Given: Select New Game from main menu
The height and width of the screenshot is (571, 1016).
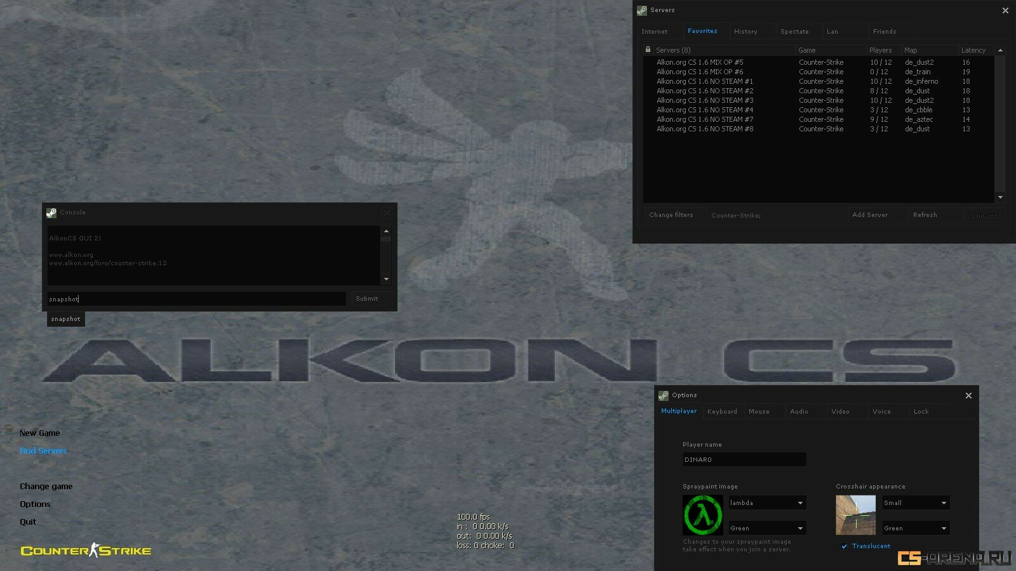Looking at the screenshot, I should tap(39, 433).
